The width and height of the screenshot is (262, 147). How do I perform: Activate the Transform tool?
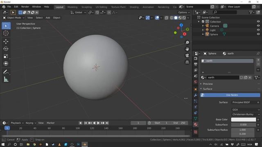point(6,64)
